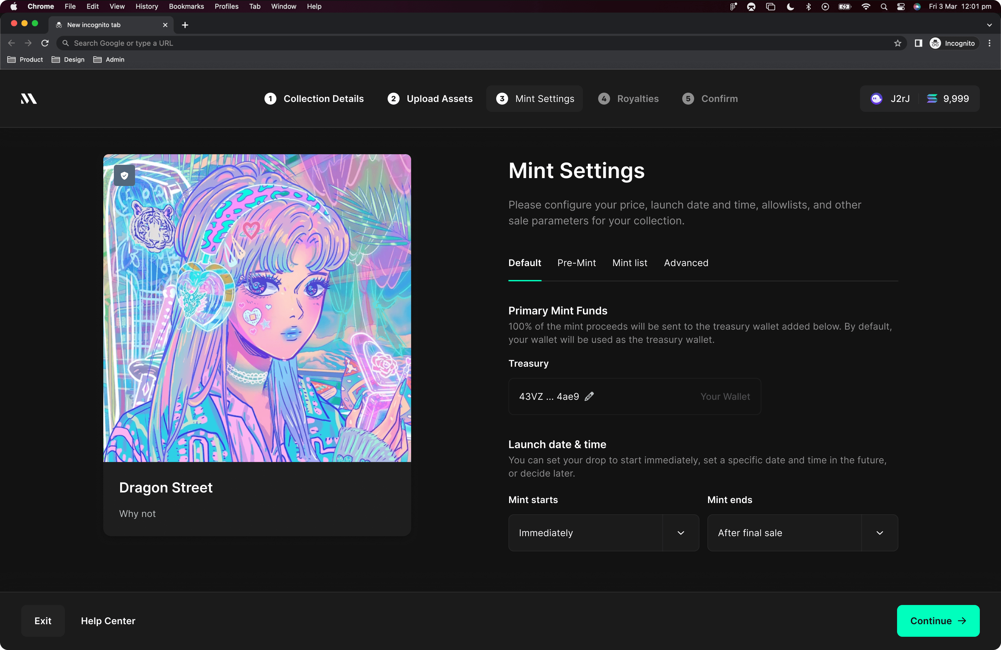This screenshot has width=1001, height=650.
Task: Reload the page with refresh icon
Action: (x=45, y=43)
